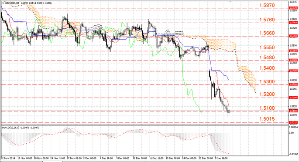
Task: Click the 5 Jan 16:00 time axis label
Action: click(x=221, y=158)
